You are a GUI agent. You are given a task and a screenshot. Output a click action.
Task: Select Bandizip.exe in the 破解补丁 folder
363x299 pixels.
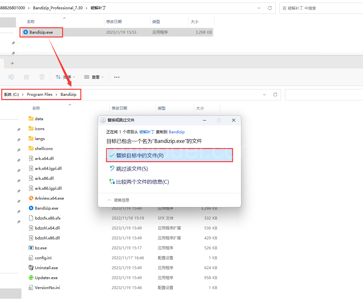[117, 32]
